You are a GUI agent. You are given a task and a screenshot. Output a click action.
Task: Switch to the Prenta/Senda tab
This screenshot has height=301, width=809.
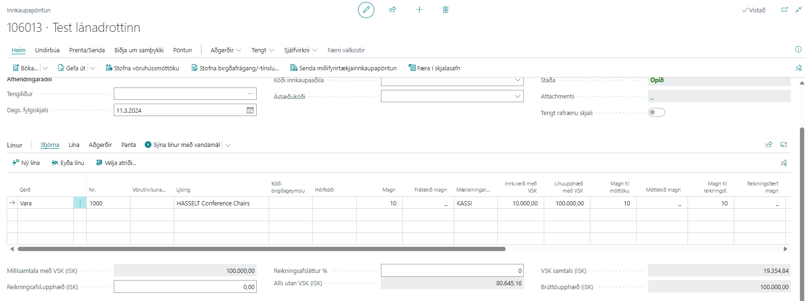coord(87,50)
